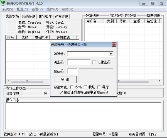
Task: Sort friends by 金币 column header
Action: click(x=137, y=21)
